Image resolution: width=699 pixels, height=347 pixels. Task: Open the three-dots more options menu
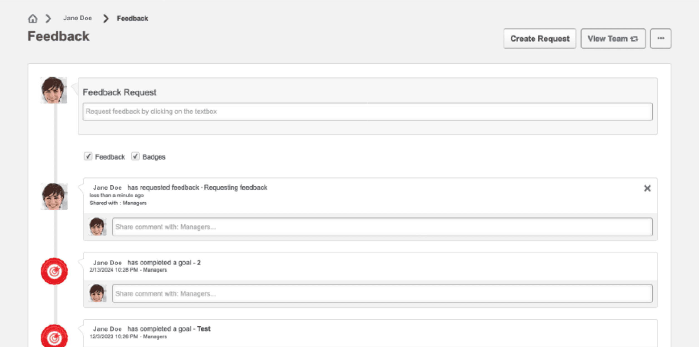(661, 38)
